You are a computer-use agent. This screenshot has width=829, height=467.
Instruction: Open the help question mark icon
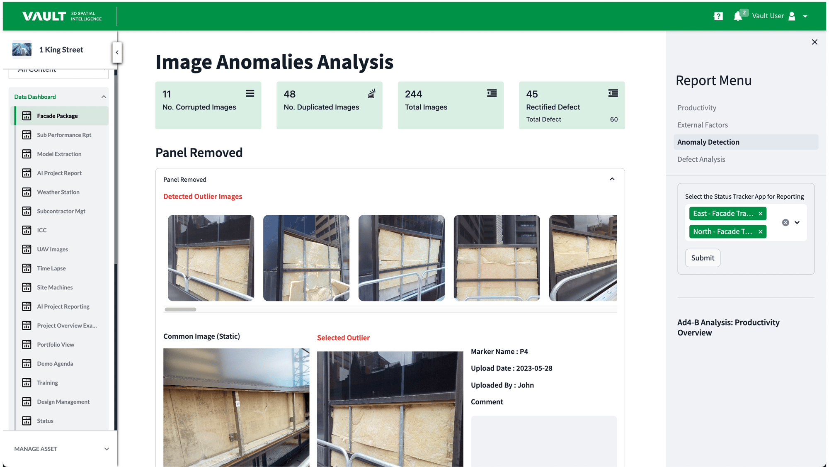tap(718, 16)
